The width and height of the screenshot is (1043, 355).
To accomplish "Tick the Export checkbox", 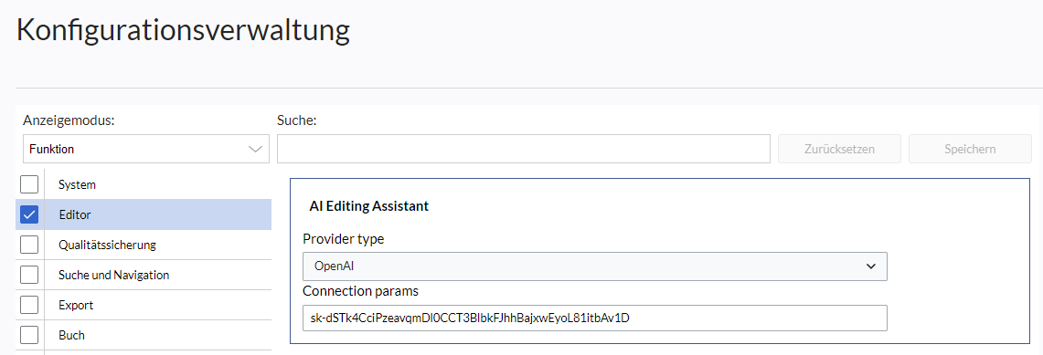I will pyautogui.click(x=29, y=305).
